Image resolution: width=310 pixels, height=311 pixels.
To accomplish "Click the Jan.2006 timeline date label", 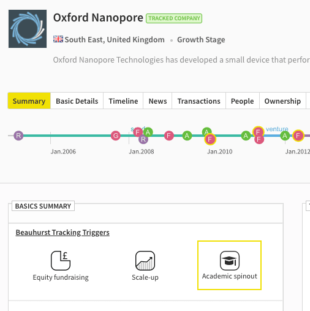I will click(x=63, y=152).
